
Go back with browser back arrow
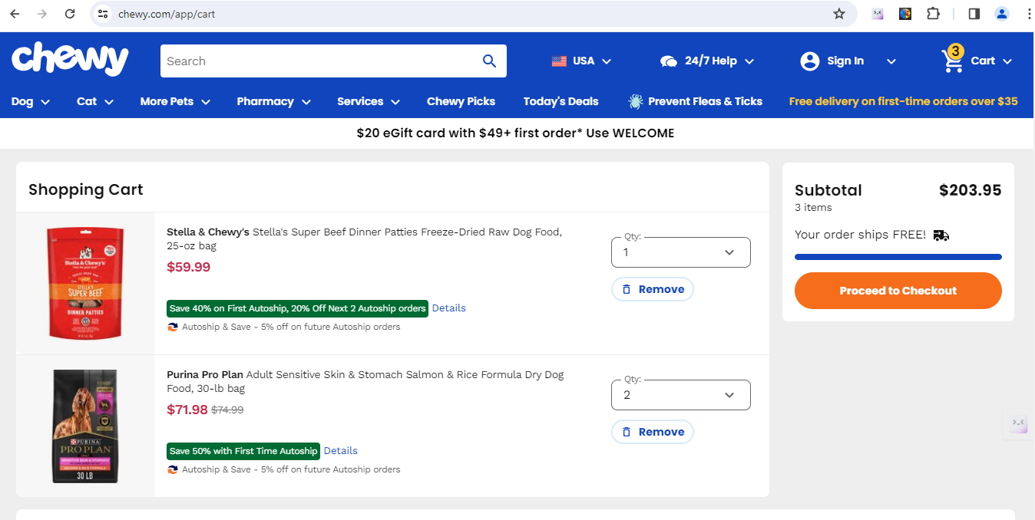15,14
